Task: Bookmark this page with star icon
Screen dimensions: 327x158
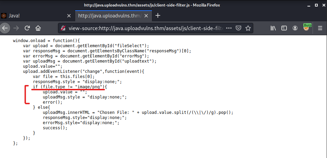Action: (248, 28)
